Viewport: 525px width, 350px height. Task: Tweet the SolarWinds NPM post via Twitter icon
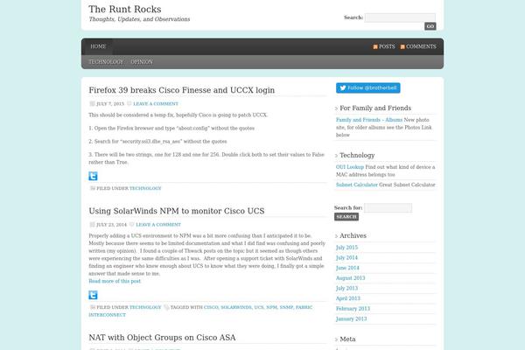click(93, 295)
